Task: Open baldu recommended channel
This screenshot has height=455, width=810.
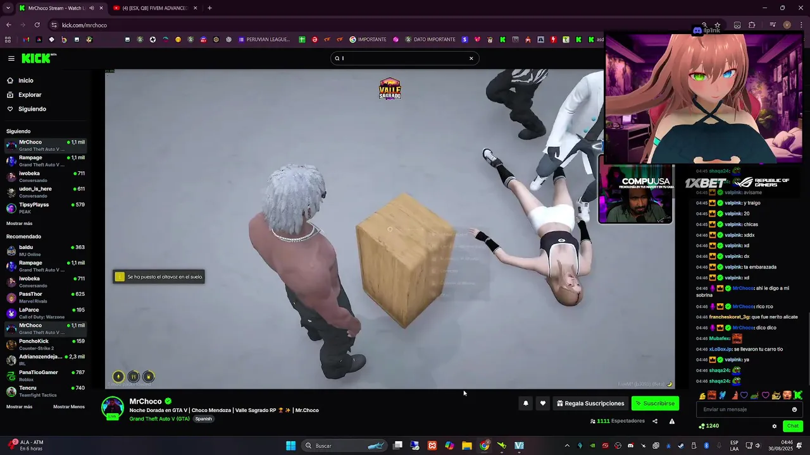Action: 46,250
